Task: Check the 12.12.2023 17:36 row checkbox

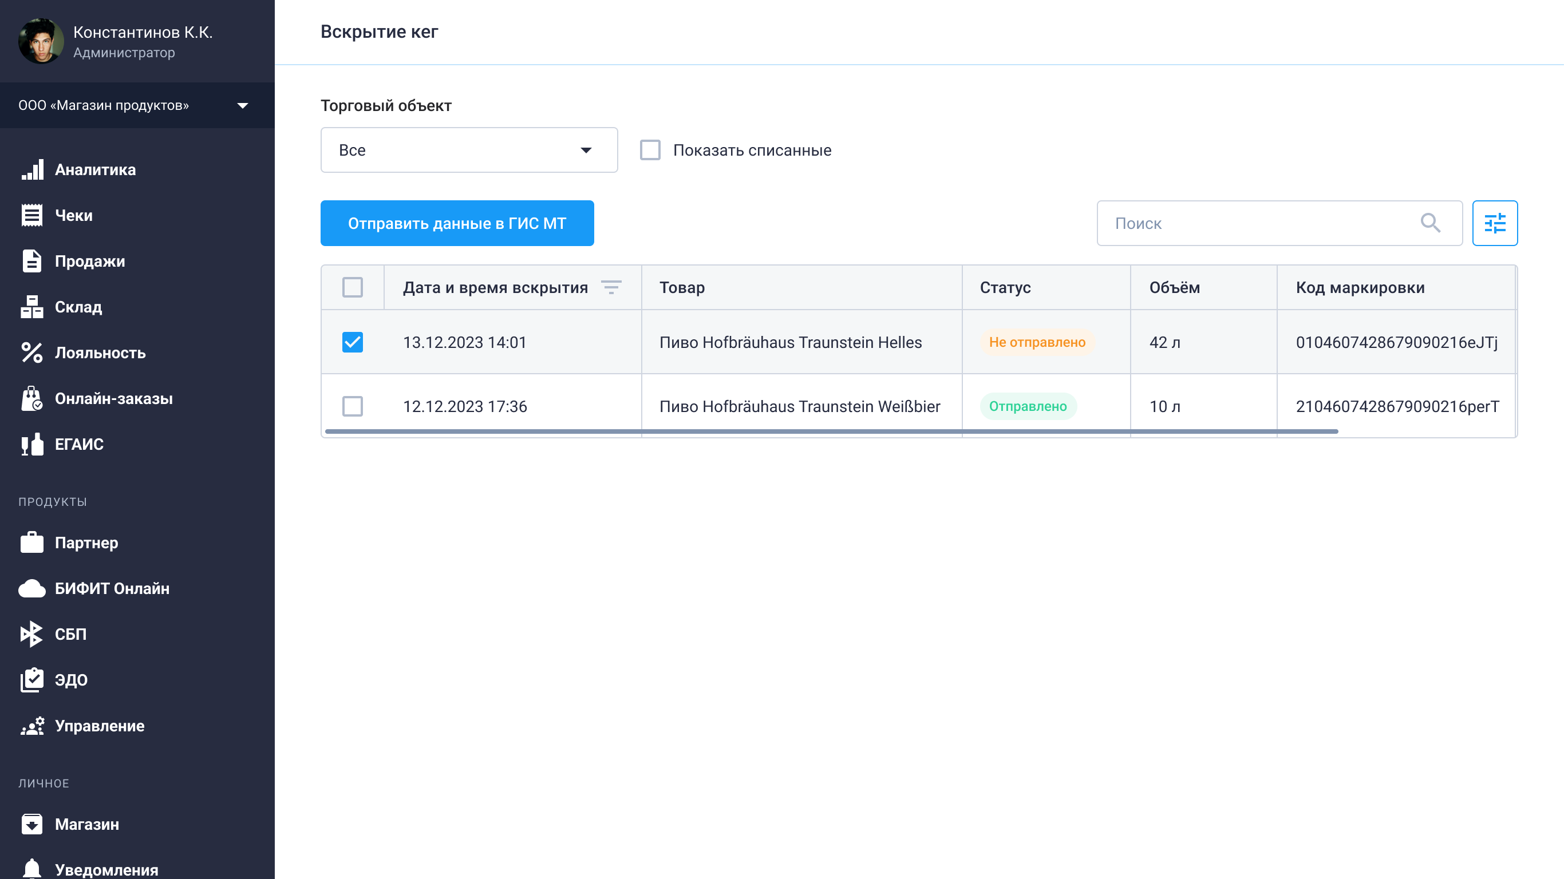Action: coord(352,406)
